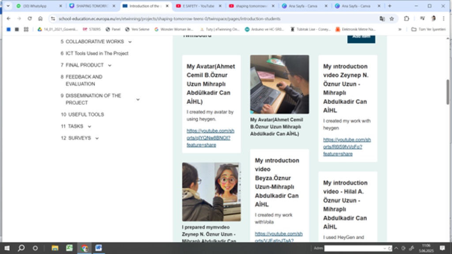This screenshot has width=452, height=254.
Task: Open the extensions puzzle icon
Action: pyautogui.click(x=407, y=19)
